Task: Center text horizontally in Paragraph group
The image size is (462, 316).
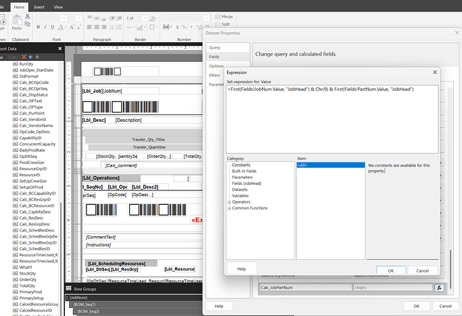Action: click(x=96, y=27)
